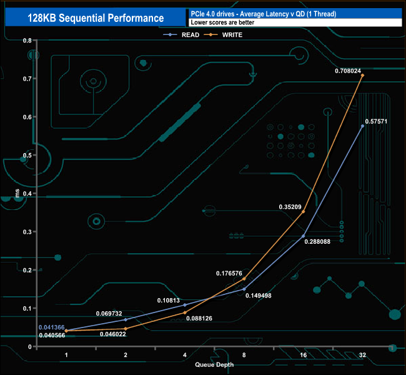Image resolution: width=406 pixels, height=375 pixels.
Task: Select the chart title '128KB Sequential Performance'
Action: 96,18
